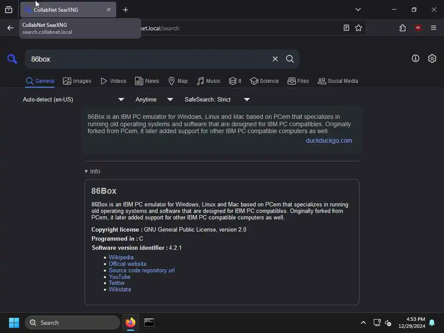The width and height of the screenshot is (444, 333).
Task: Click the Copyright license GNU GPL text
Action: 169,229
